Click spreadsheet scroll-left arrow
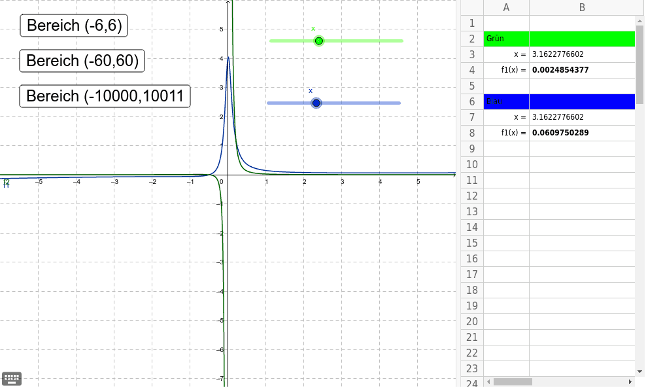 coord(488,382)
